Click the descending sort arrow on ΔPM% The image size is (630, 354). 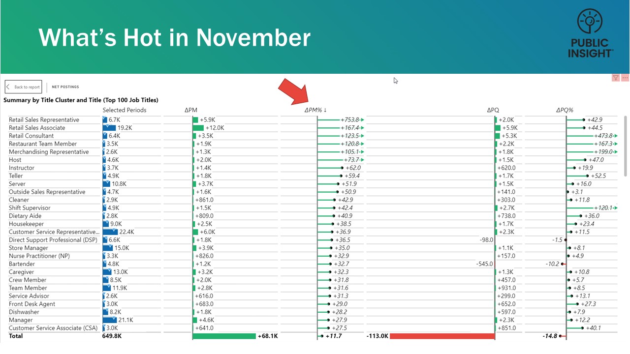point(324,110)
